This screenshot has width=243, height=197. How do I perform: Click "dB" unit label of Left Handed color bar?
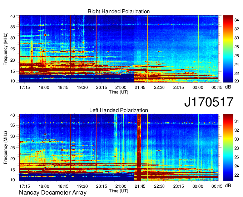pyautogui.click(x=228, y=185)
